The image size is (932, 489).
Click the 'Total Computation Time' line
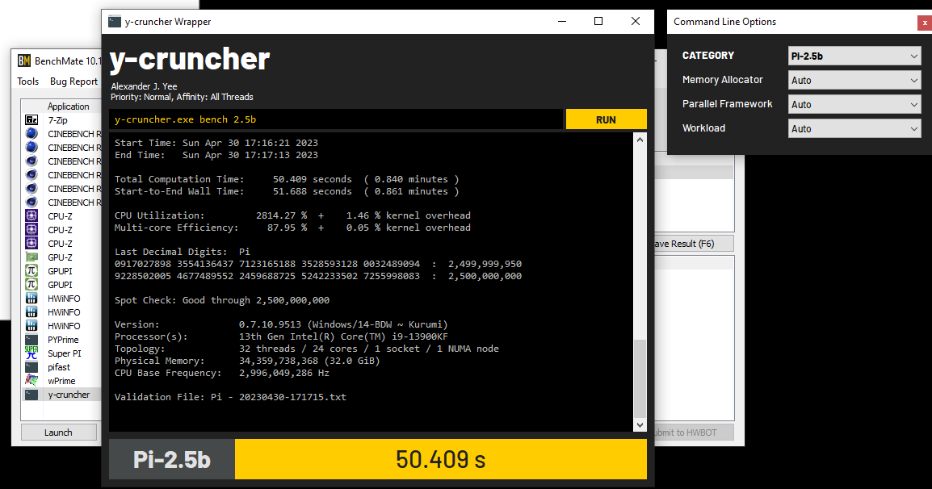pyautogui.click(x=287, y=179)
